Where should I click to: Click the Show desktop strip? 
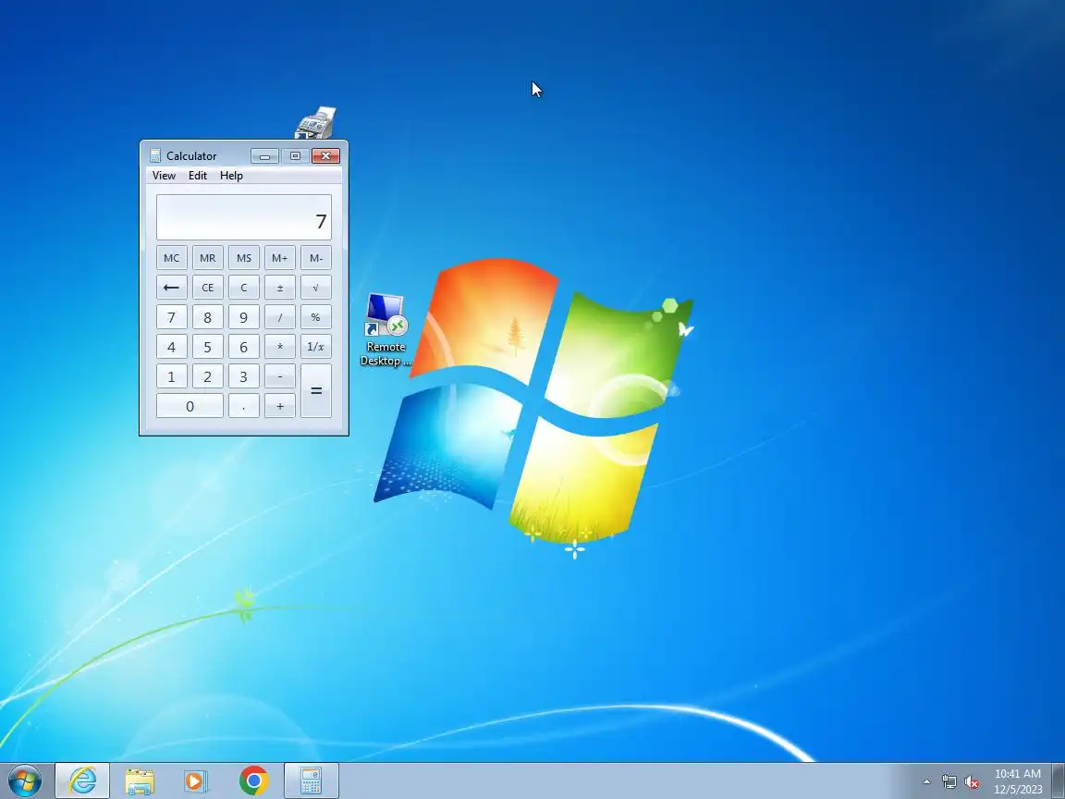pos(1059,781)
